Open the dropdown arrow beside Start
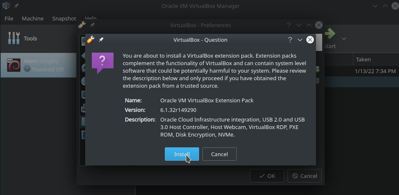Image resolution: width=399 pixels, height=195 pixels. 344,39
